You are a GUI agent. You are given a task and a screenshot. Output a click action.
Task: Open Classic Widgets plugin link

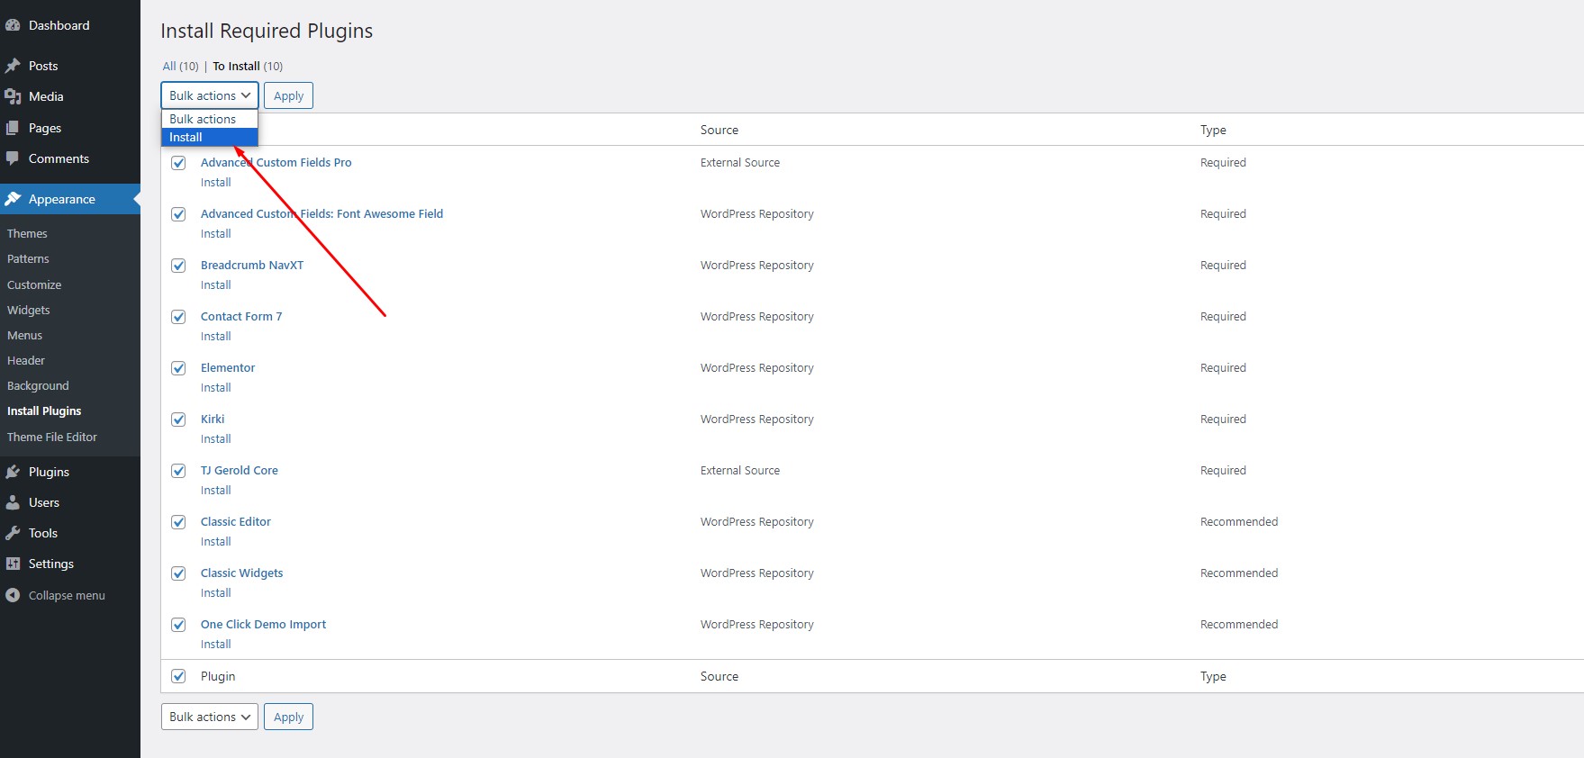242,573
